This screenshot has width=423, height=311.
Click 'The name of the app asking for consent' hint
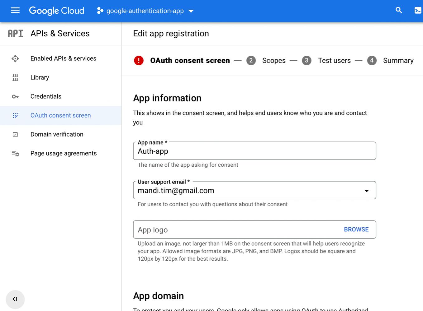click(x=188, y=165)
